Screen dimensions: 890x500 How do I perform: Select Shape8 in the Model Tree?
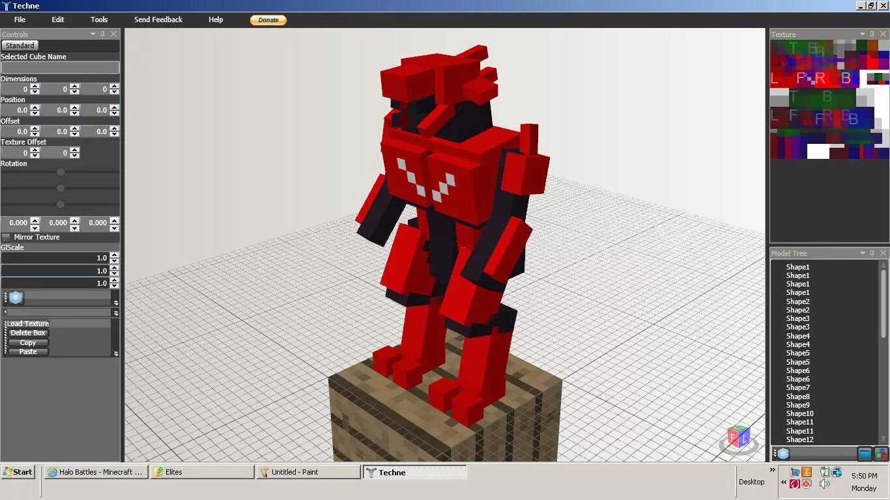(797, 396)
